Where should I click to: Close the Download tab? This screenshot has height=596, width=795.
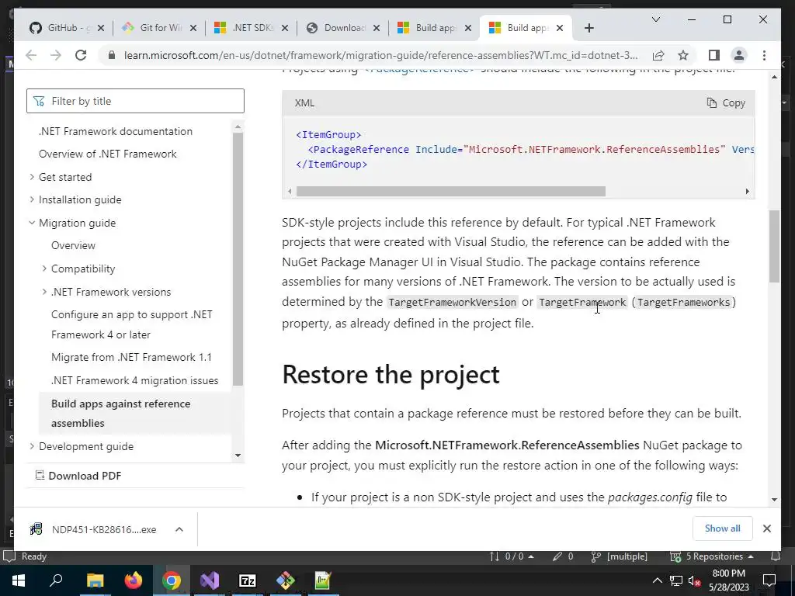(x=377, y=28)
